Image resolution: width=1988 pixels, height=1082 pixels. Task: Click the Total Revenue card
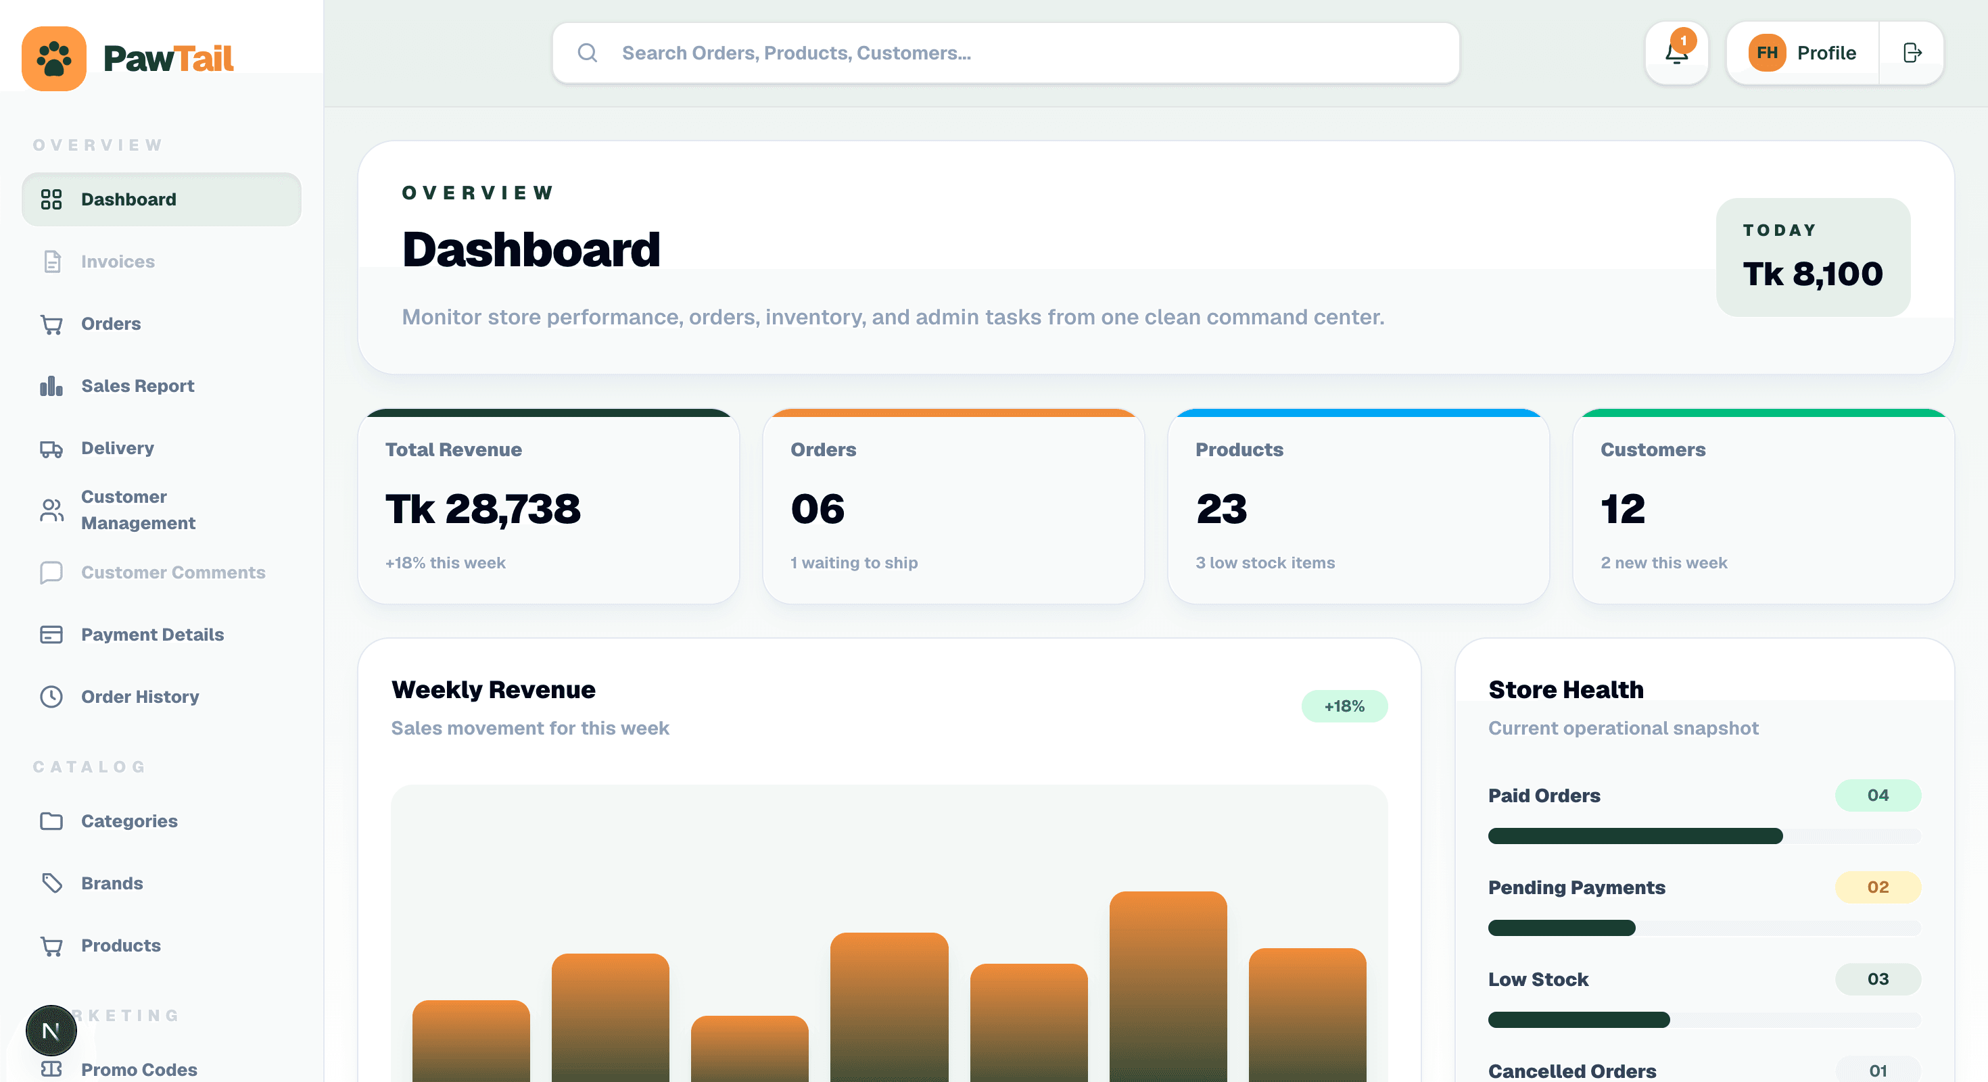tap(548, 507)
